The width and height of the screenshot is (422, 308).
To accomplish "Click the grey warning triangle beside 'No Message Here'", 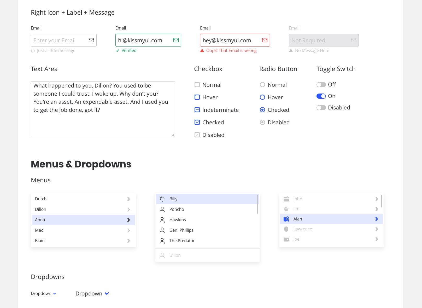I will click(291, 51).
